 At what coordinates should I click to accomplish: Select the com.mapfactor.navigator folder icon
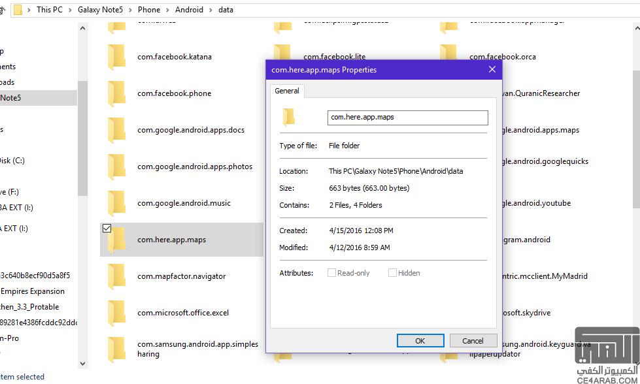coord(116,276)
